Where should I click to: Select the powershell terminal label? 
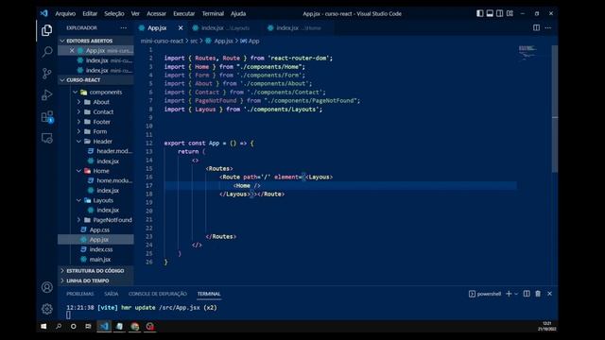tap(485, 294)
